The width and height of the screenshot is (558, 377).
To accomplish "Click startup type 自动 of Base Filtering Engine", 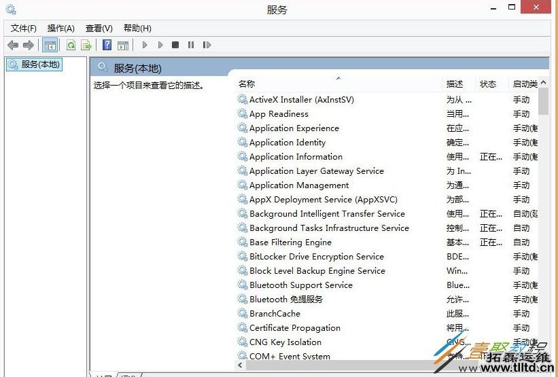I will [x=521, y=243].
